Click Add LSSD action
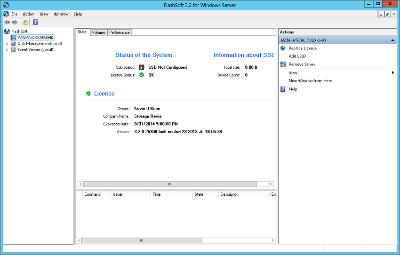Viewport: 400px width, 255px height. pos(297,56)
